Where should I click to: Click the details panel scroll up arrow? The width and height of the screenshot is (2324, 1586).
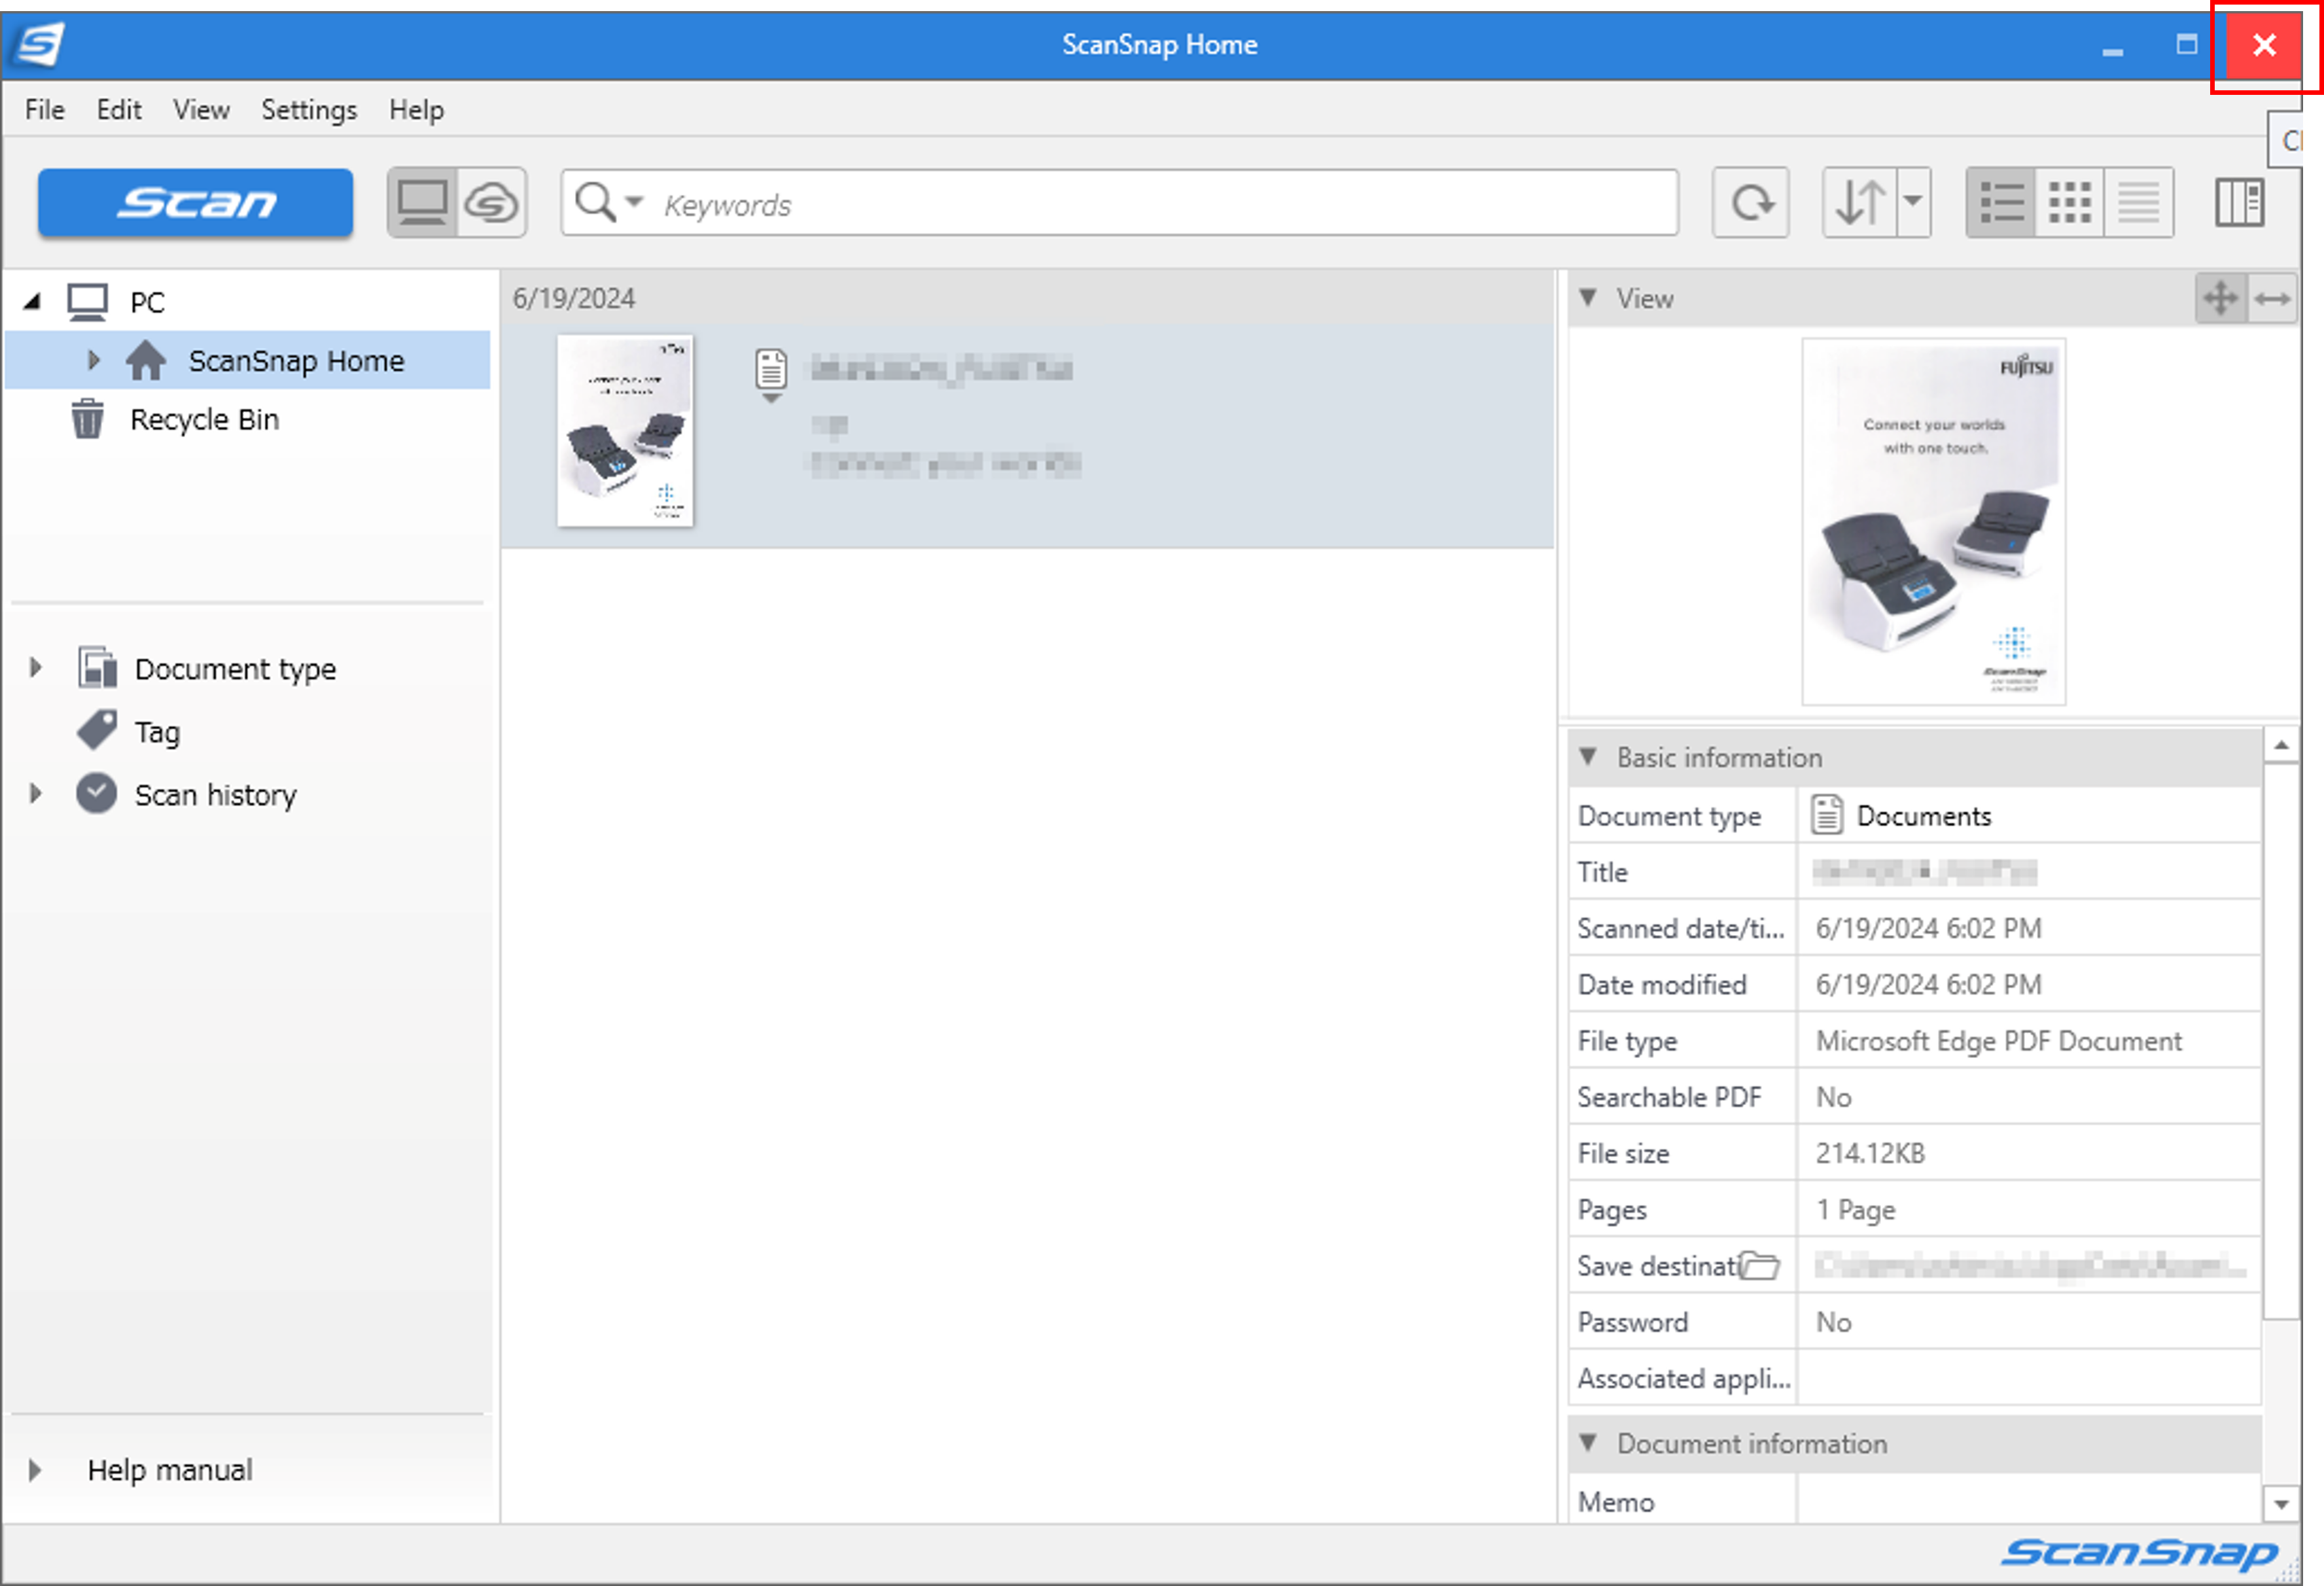point(2281,745)
